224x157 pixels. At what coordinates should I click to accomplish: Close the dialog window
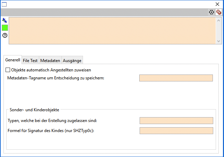coord(217,4)
